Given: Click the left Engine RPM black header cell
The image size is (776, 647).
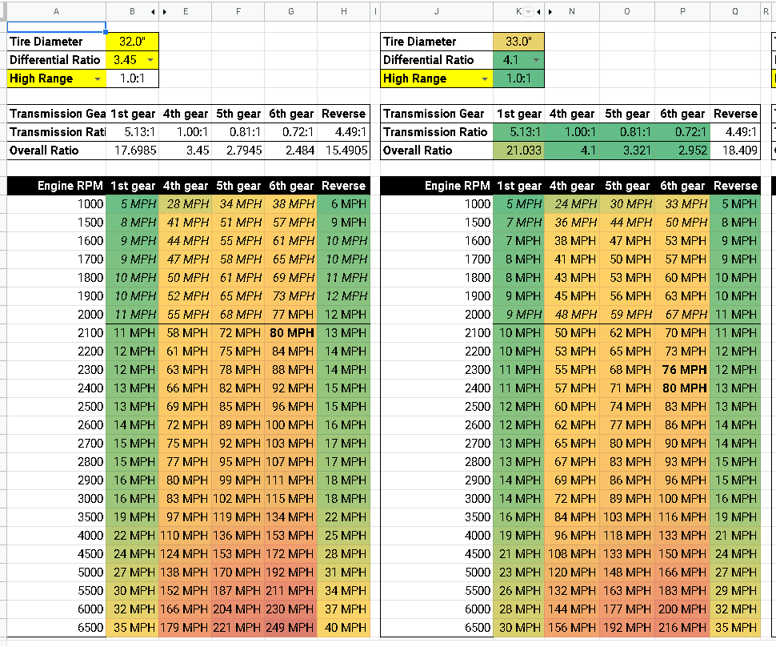Looking at the screenshot, I should 57,186.
